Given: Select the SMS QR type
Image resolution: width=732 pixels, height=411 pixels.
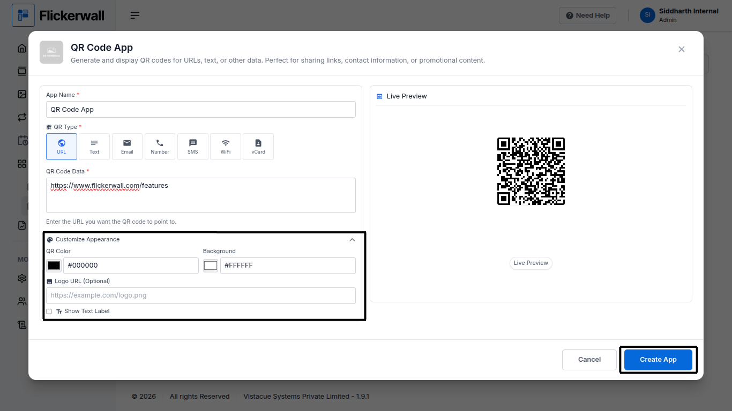Looking at the screenshot, I should [x=193, y=147].
